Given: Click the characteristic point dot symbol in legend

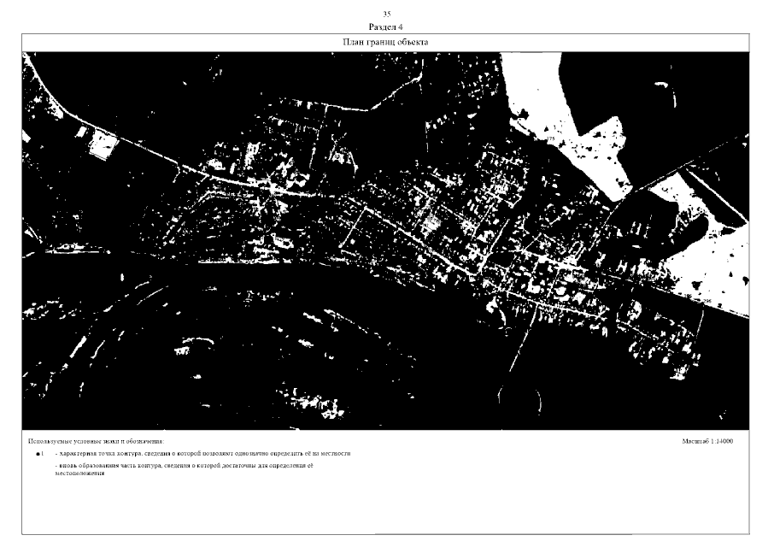Looking at the screenshot, I should [x=38, y=453].
